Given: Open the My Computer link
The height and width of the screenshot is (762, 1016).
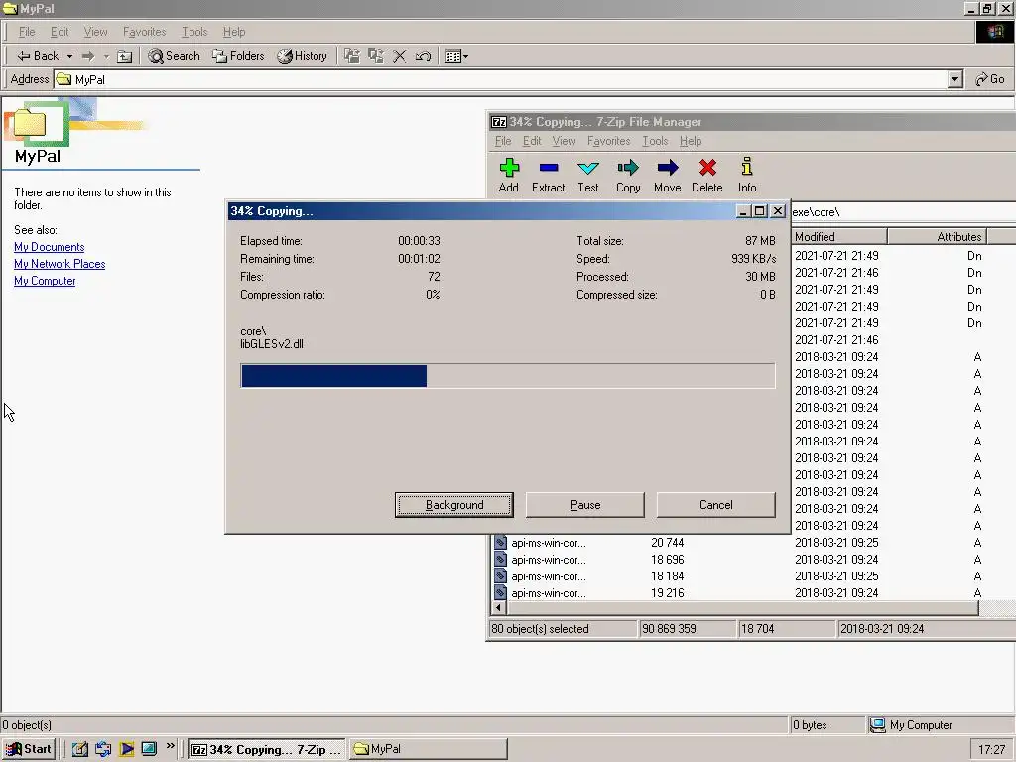Looking at the screenshot, I should (x=45, y=281).
